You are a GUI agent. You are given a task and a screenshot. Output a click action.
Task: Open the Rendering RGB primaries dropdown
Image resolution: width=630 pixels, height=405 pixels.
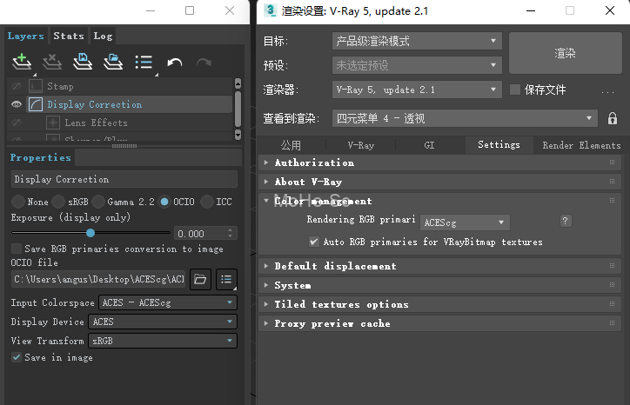point(465,222)
